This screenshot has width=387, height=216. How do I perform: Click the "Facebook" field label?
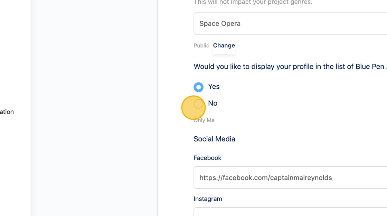(207, 158)
